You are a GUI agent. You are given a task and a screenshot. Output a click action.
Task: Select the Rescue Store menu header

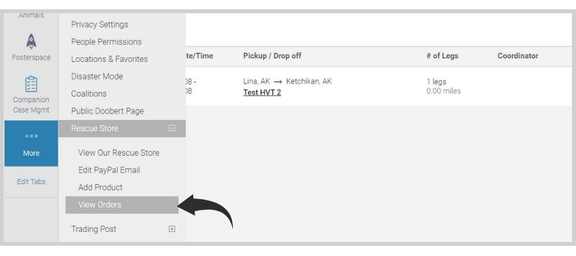click(x=122, y=129)
